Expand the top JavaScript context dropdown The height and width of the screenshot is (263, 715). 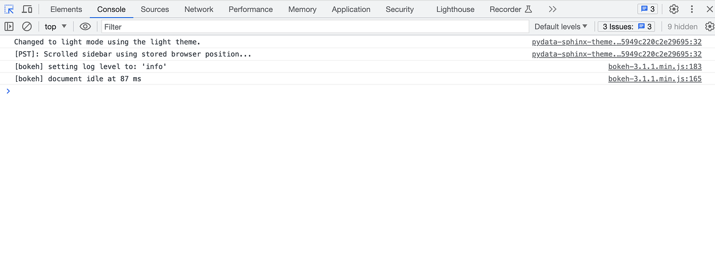[56, 26]
